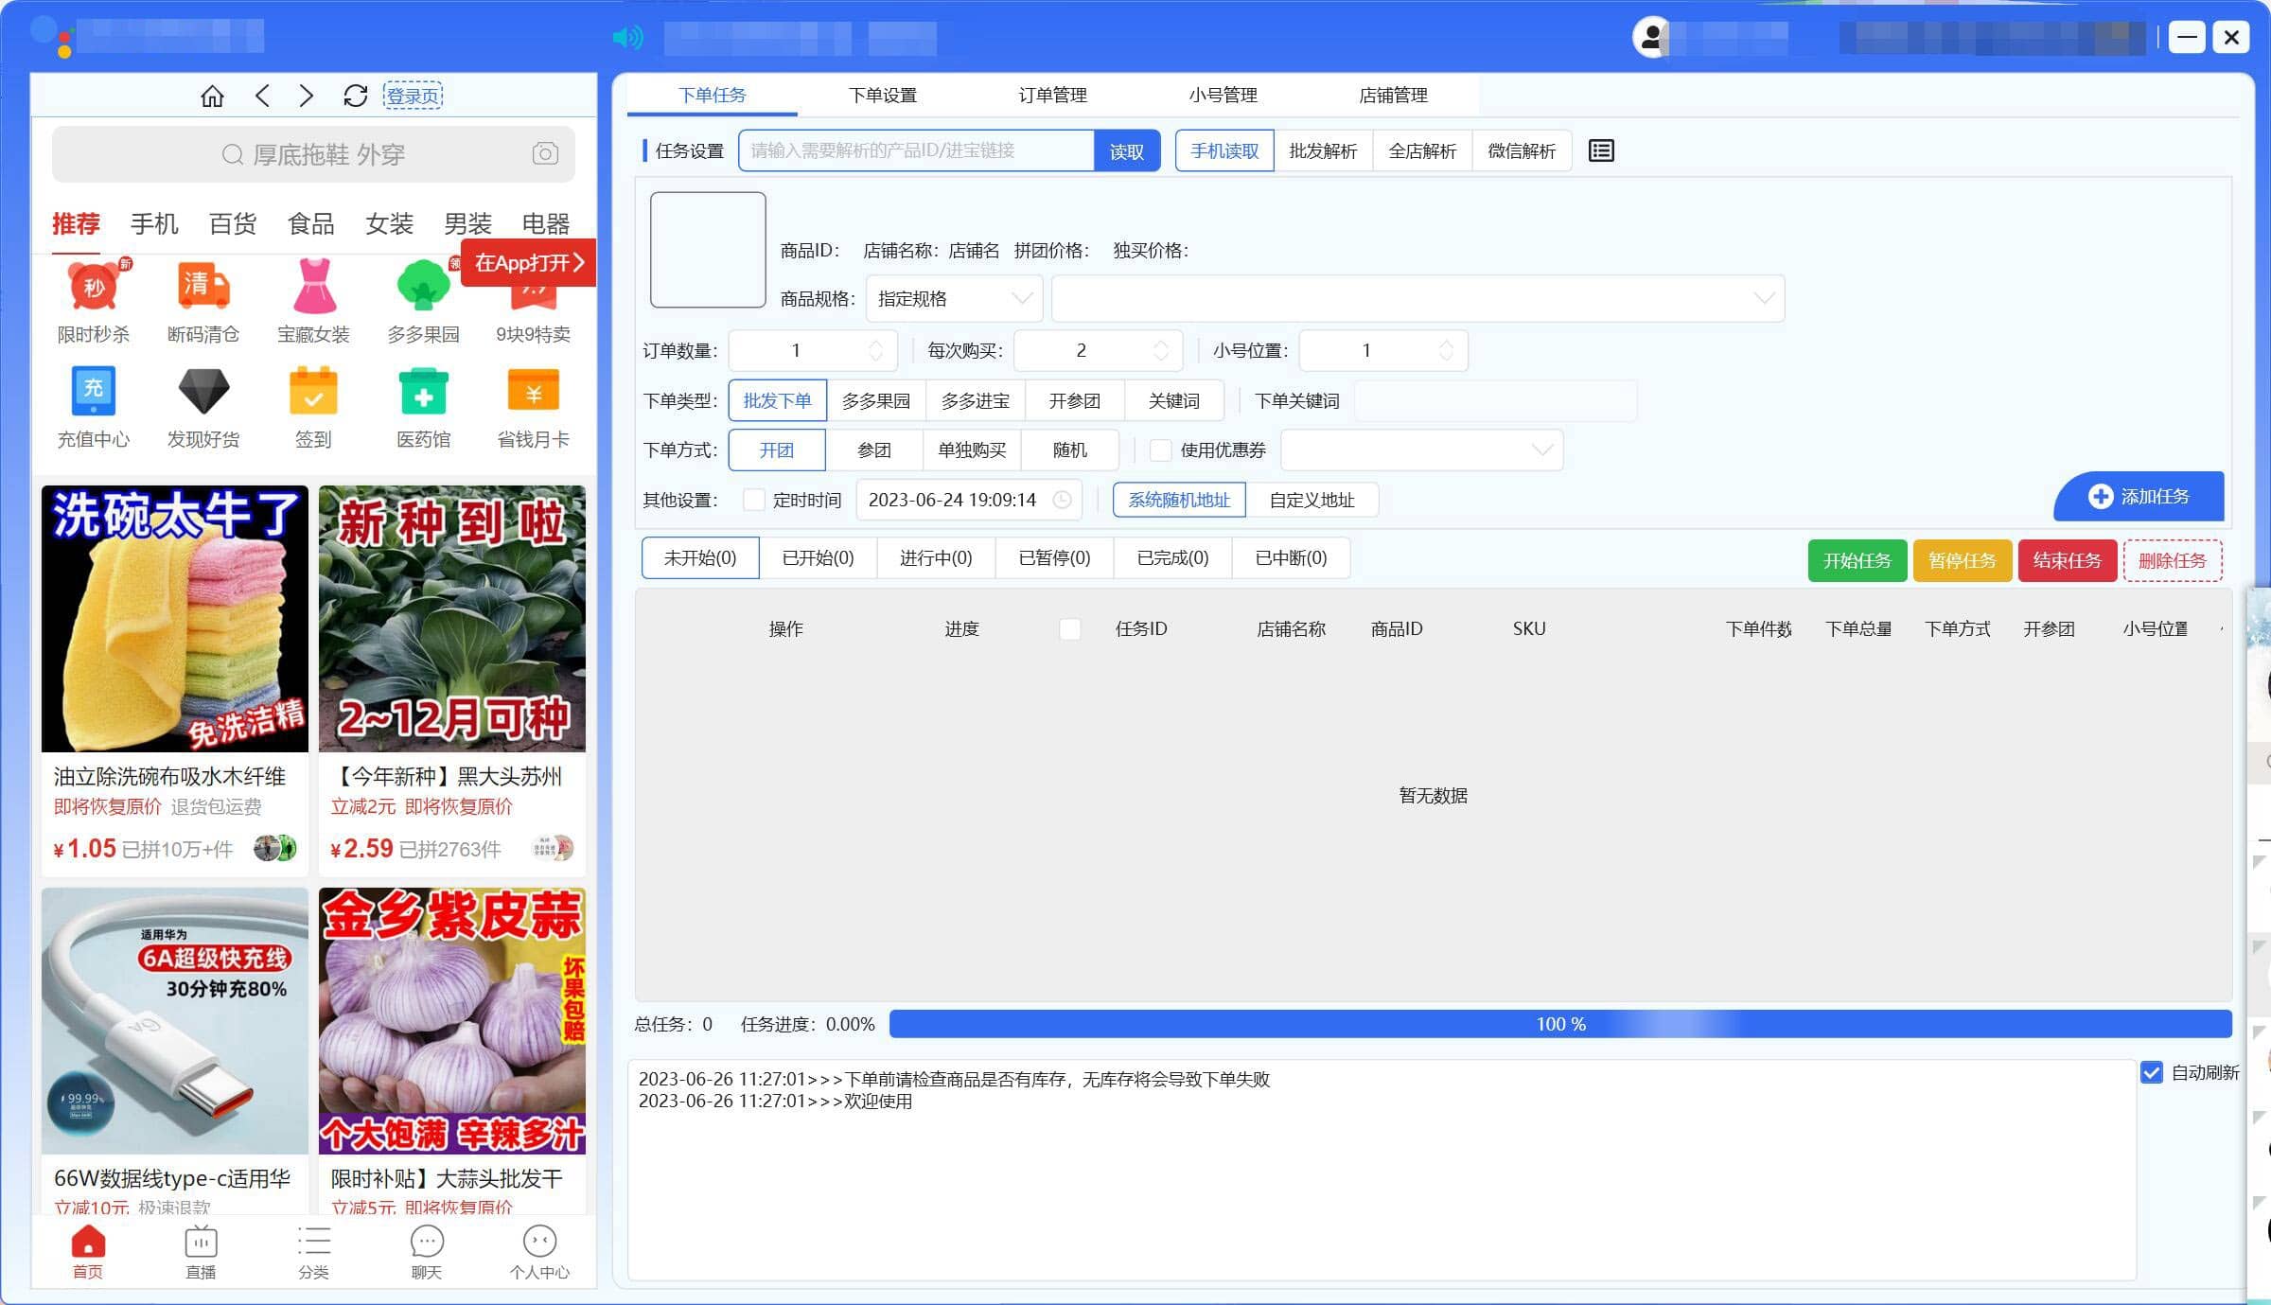
Task: Choose 参团 order method
Action: pyautogui.click(x=874, y=450)
